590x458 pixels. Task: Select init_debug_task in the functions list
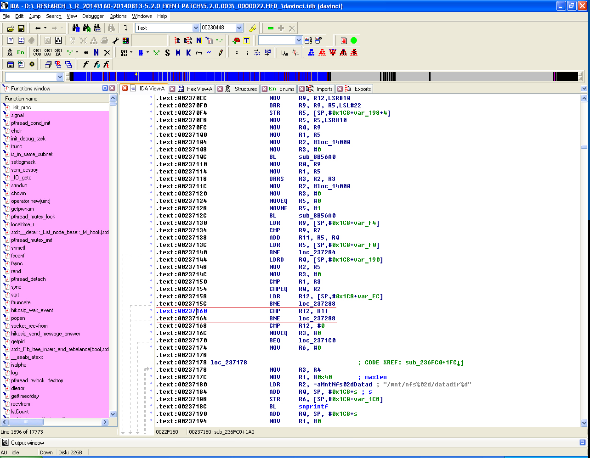(x=28, y=139)
